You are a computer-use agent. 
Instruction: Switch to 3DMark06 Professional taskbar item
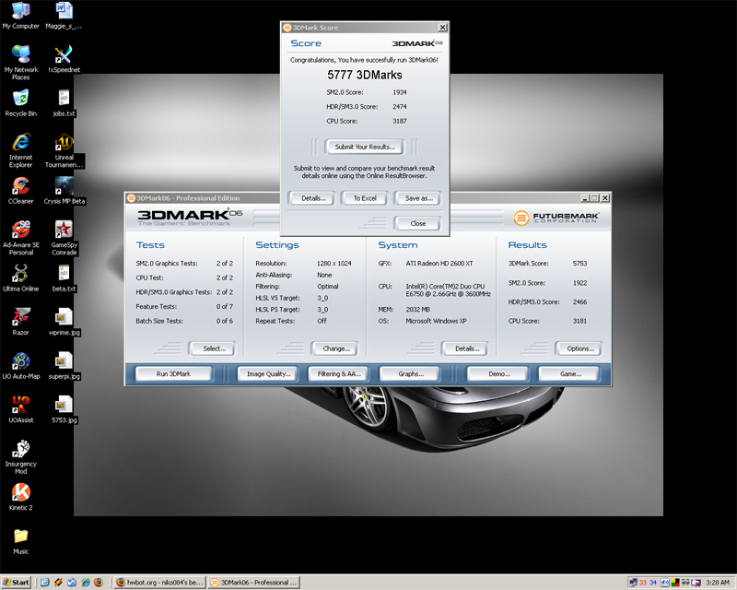(254, 583)
